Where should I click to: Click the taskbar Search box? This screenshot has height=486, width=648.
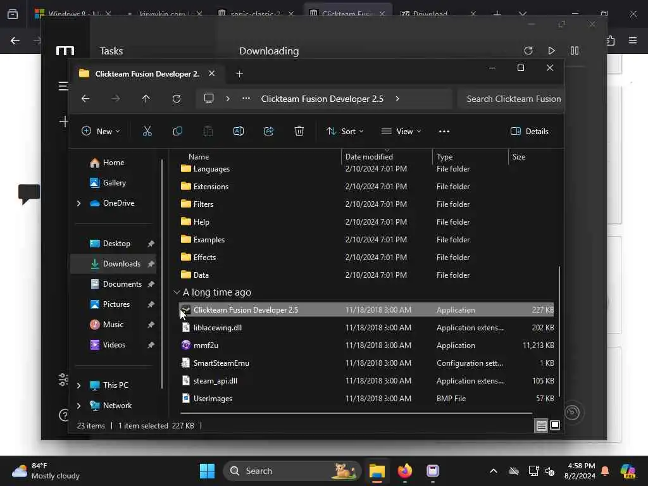coord(292,471)
